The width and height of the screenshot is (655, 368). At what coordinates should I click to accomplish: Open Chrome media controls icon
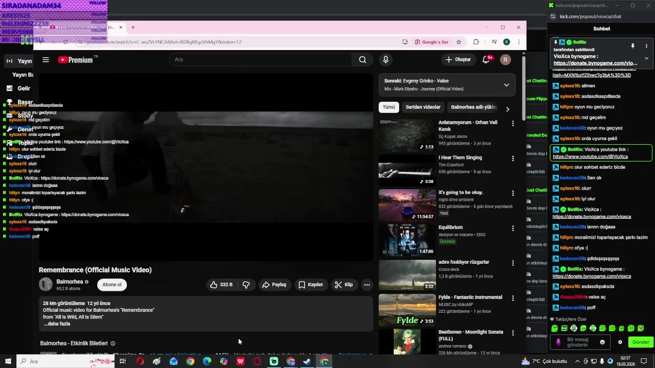point(494,42)
